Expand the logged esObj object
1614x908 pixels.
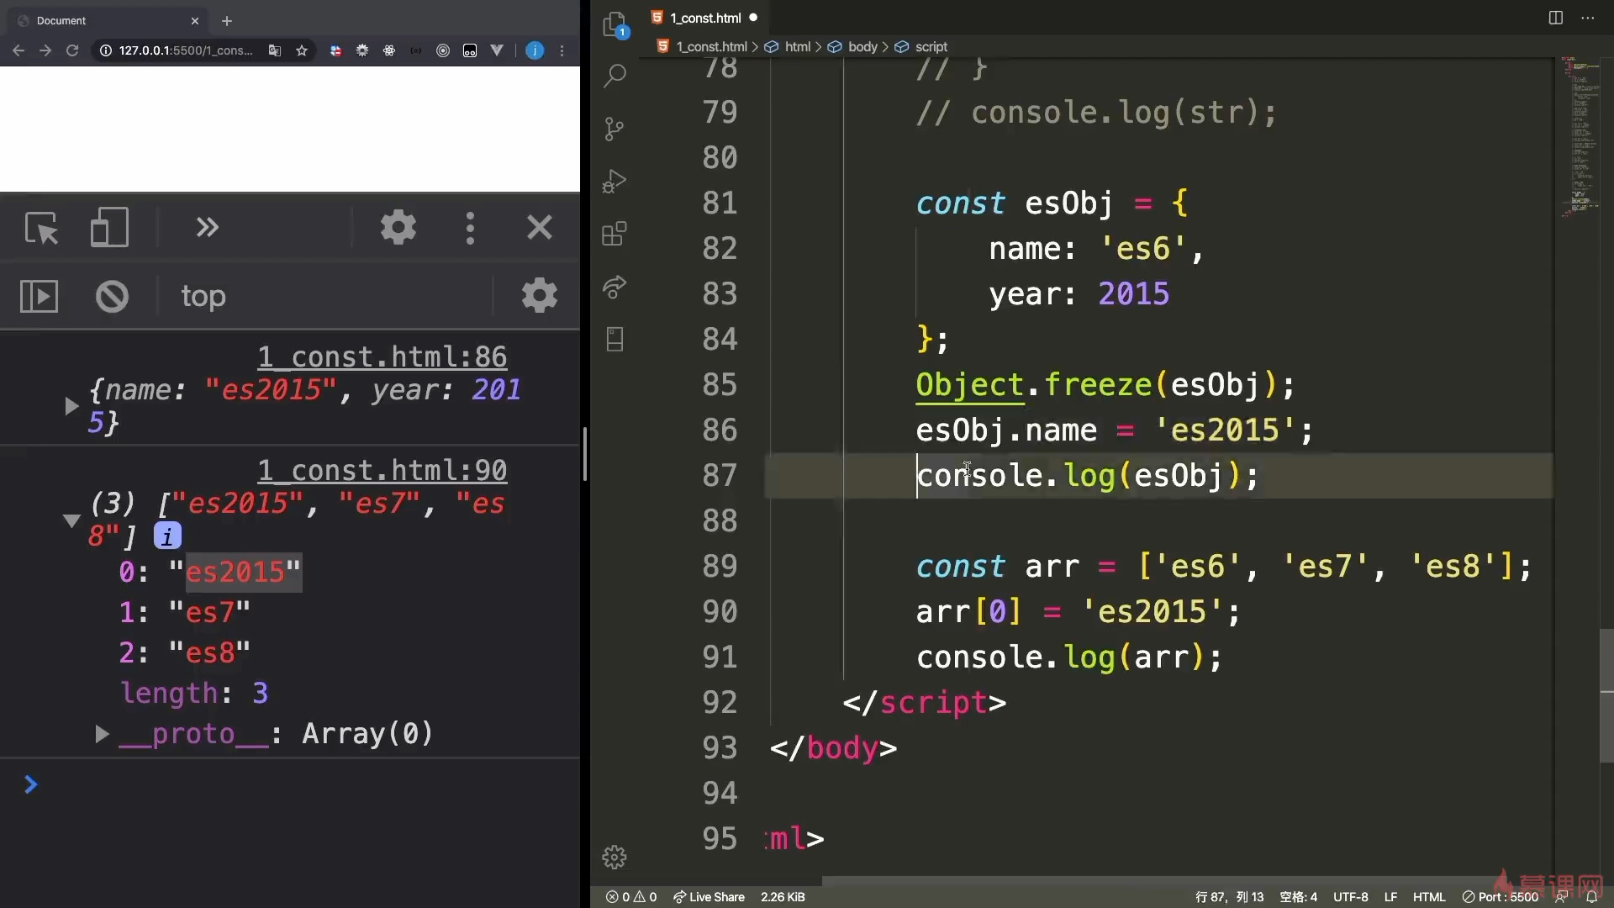click(71, 406)
